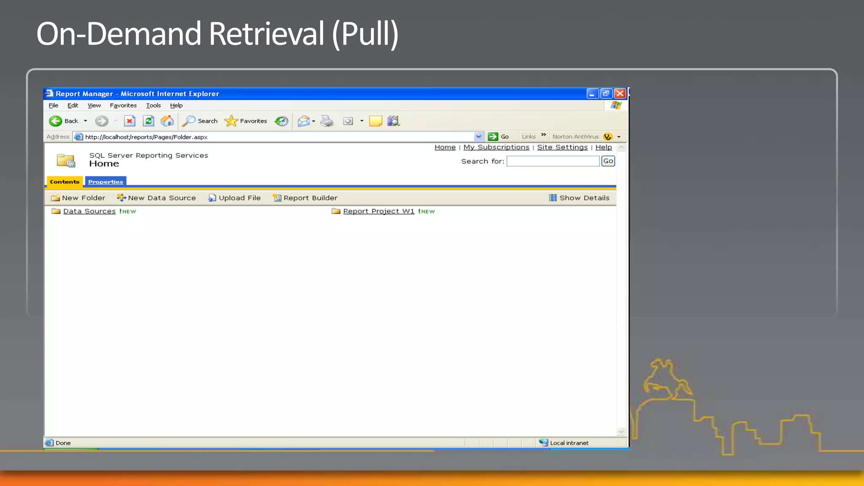The image size is (864, 486).
Task: Open Site Settings link
Action: click(562, 147)
